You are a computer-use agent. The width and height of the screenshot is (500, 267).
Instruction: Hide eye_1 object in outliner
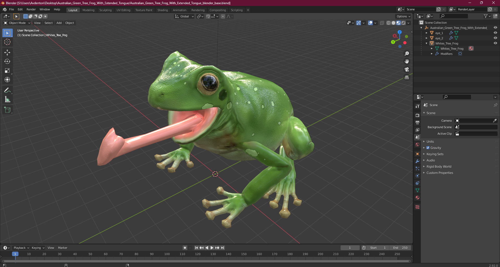tap(495, 33)
